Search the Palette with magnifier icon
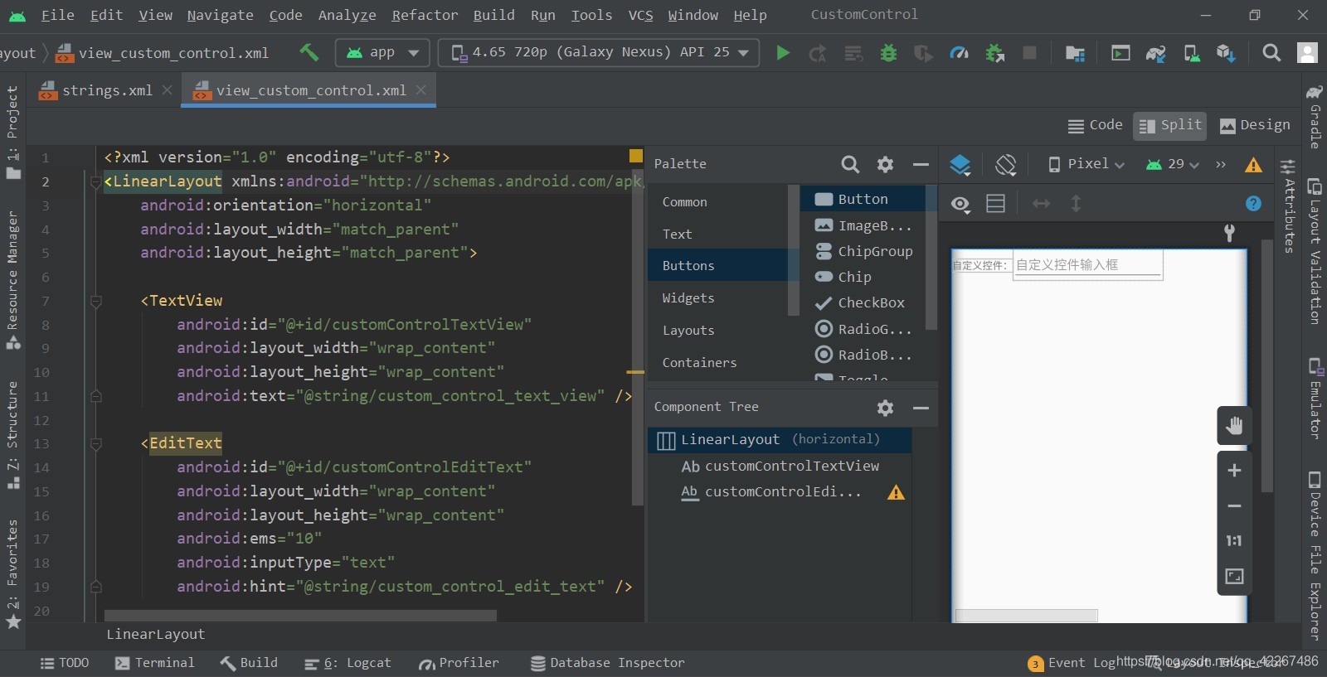 [x=850, y=164]
